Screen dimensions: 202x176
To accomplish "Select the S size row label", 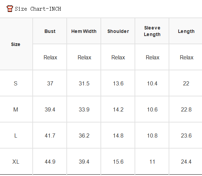I will click(x=15, y=83).
